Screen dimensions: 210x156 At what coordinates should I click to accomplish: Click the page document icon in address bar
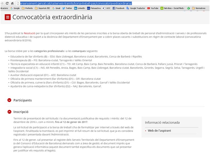point(18,3)
